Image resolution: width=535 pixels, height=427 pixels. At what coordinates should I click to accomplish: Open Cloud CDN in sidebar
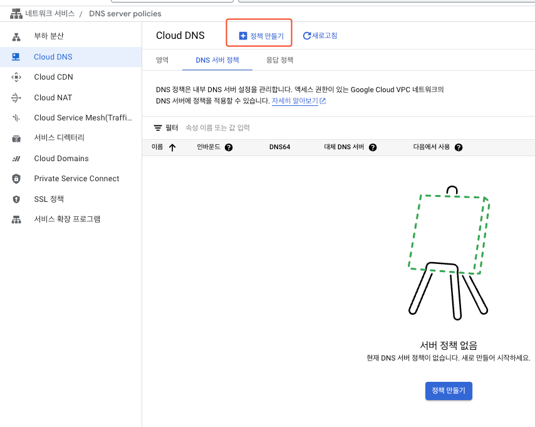click(x=54, y=77)
